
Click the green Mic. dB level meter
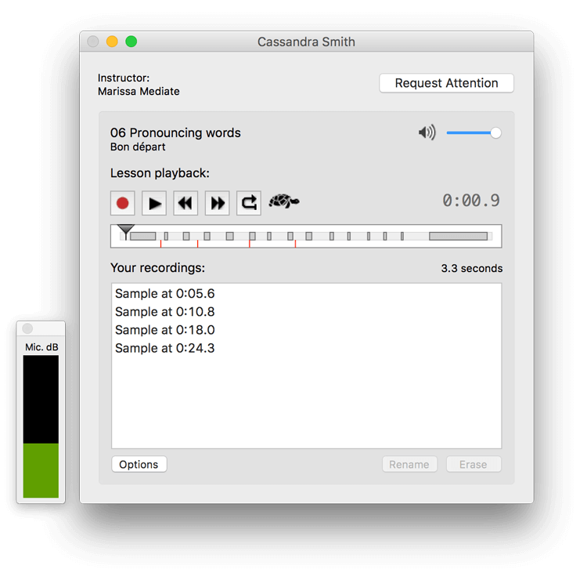(41, 470)
